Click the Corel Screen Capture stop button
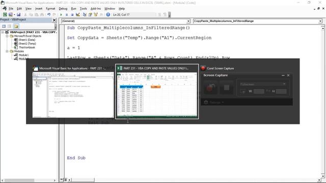This screenshot has width=326, height=183. pos(227,87)
